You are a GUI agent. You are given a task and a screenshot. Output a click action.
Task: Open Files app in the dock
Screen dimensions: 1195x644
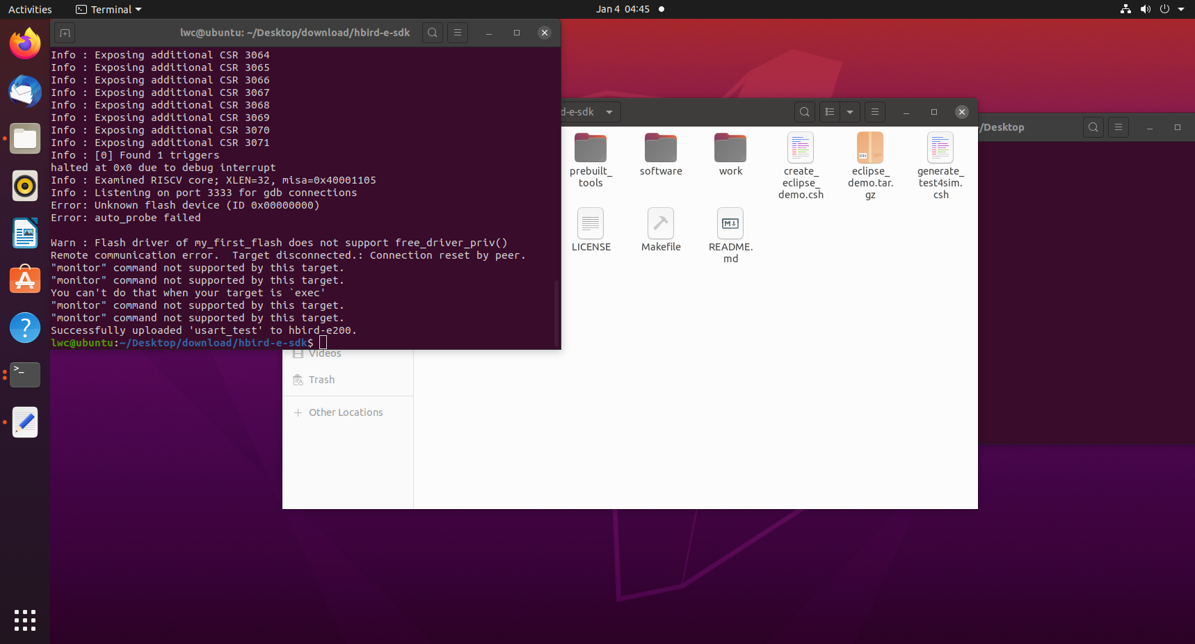tap(25, 138)
